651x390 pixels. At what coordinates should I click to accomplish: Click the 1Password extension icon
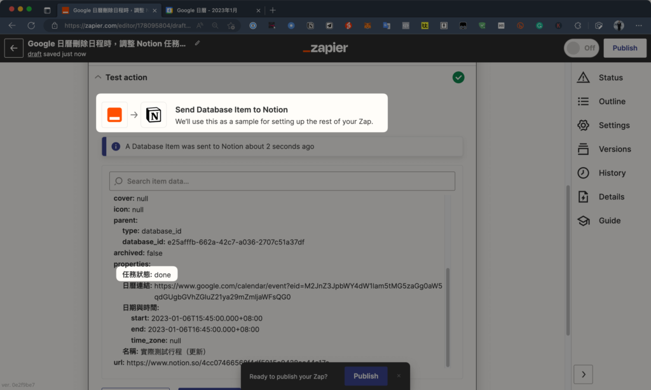point(253,25)
